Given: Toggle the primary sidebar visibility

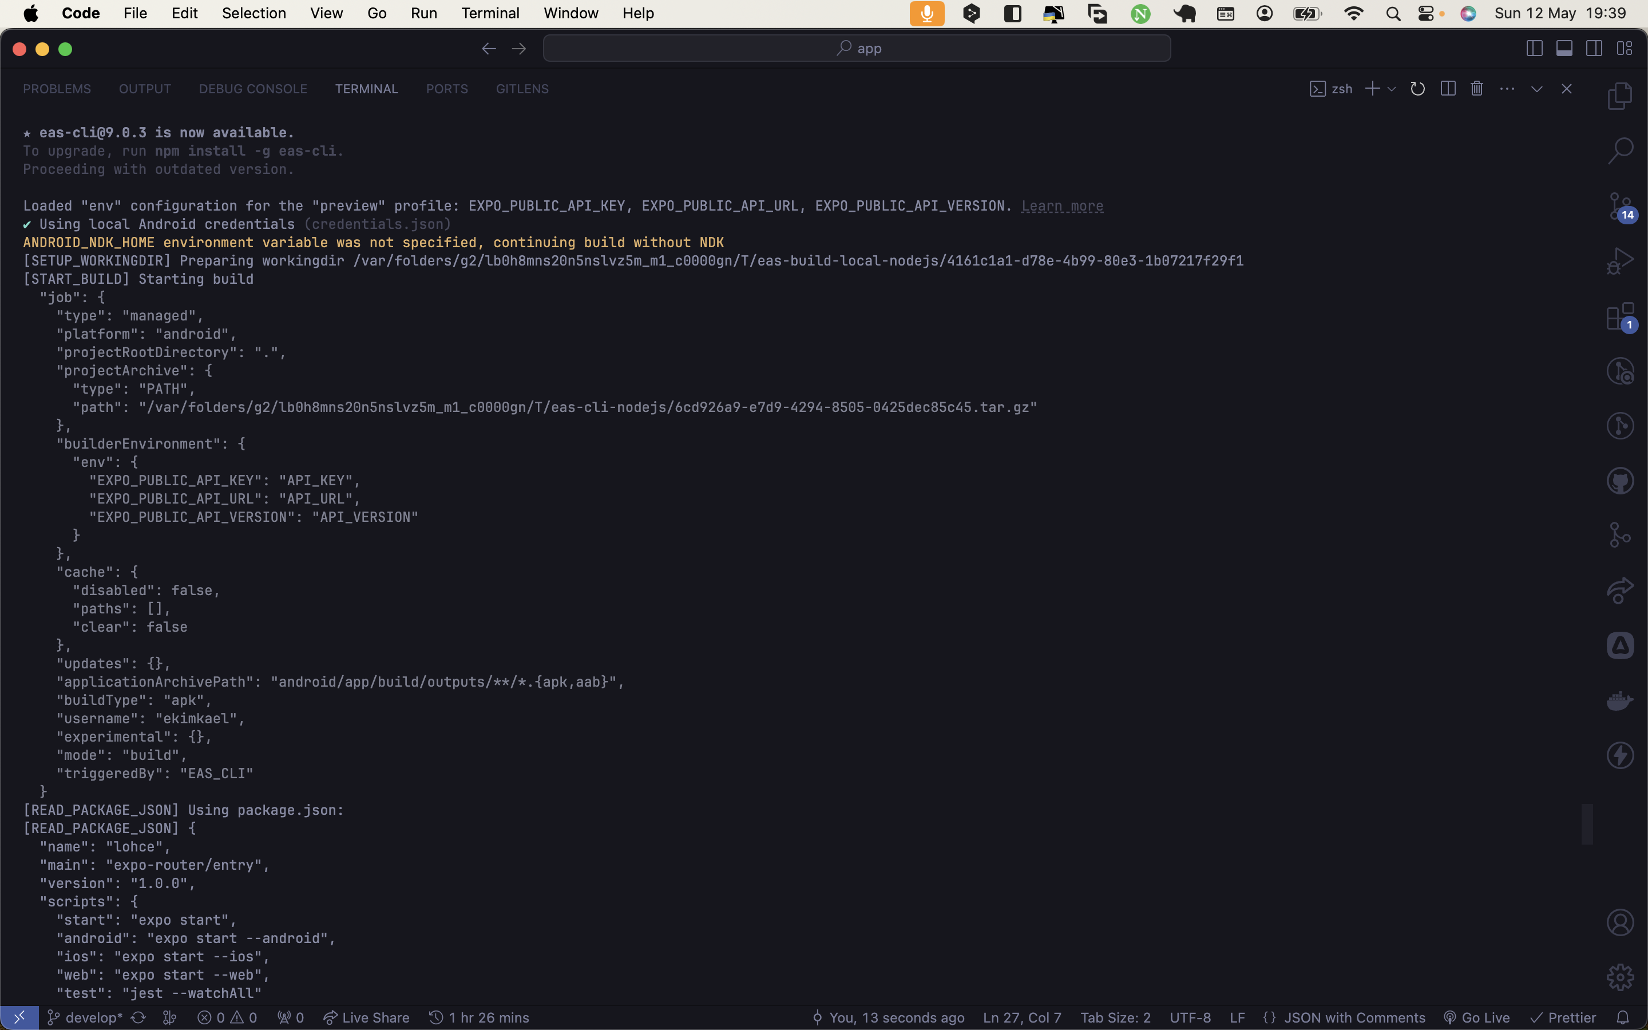Looking at the screenshot, I should [1534, 47].
